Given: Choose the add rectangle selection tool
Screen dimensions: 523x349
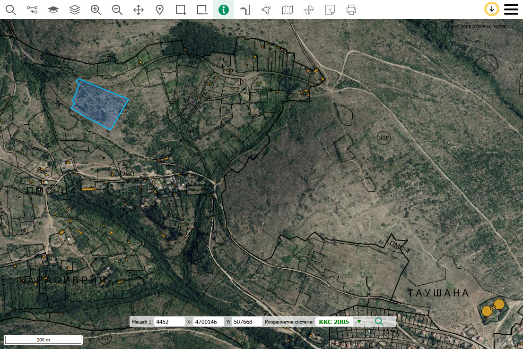Looking at the screenshot, I should point(181,9).
